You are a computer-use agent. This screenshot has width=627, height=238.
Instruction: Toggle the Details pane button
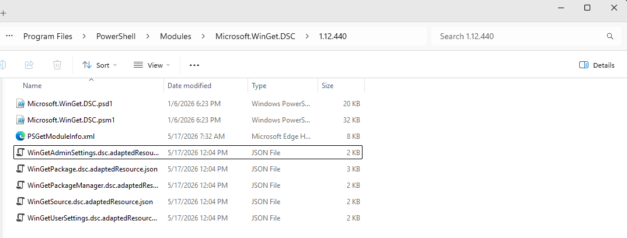click(x=597, y=65)
